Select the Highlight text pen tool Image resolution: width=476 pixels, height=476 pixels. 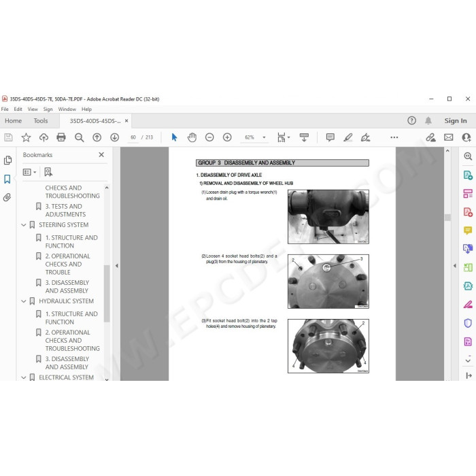pyautogui.click(x=348, y=137)
